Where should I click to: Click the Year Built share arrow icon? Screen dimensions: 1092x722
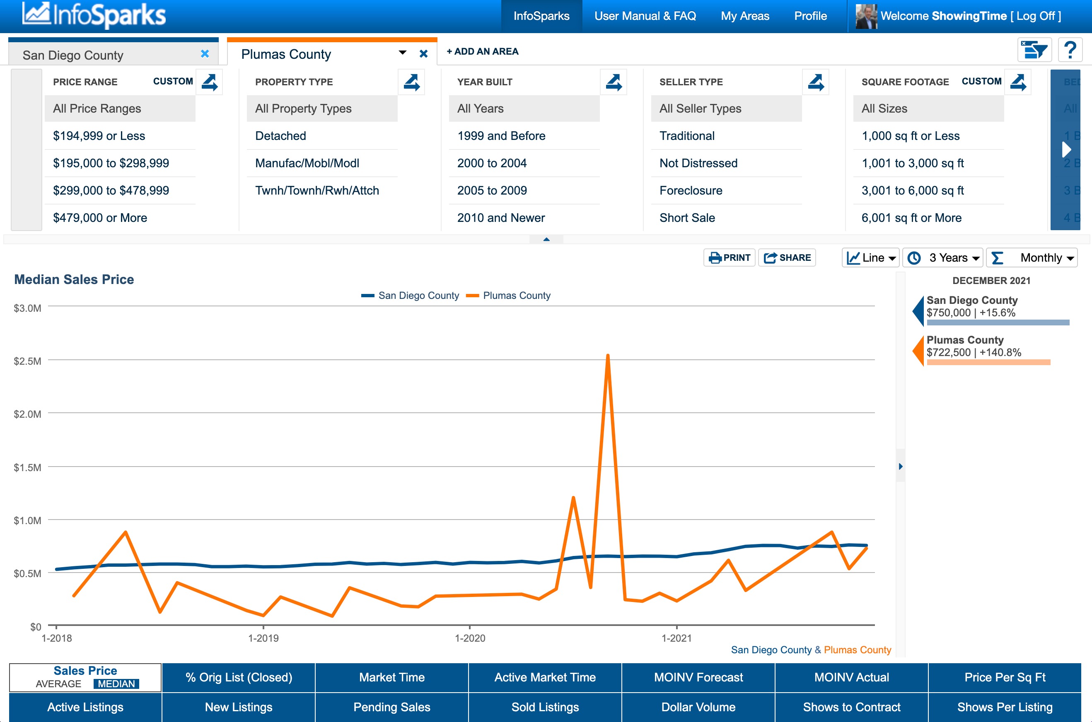click(x=614, y=82)
